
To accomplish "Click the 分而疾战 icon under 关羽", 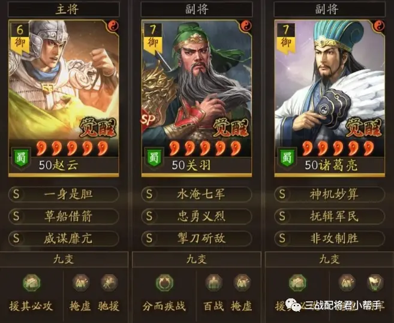I will pyautogui.click(x=164, y=283).
